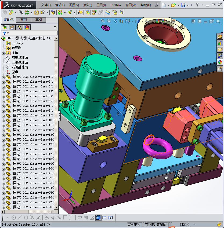The width and height of the screenshot is (224, 228).
Task: Click Zoom to Area magnifier icon
Action: [109, 21]
